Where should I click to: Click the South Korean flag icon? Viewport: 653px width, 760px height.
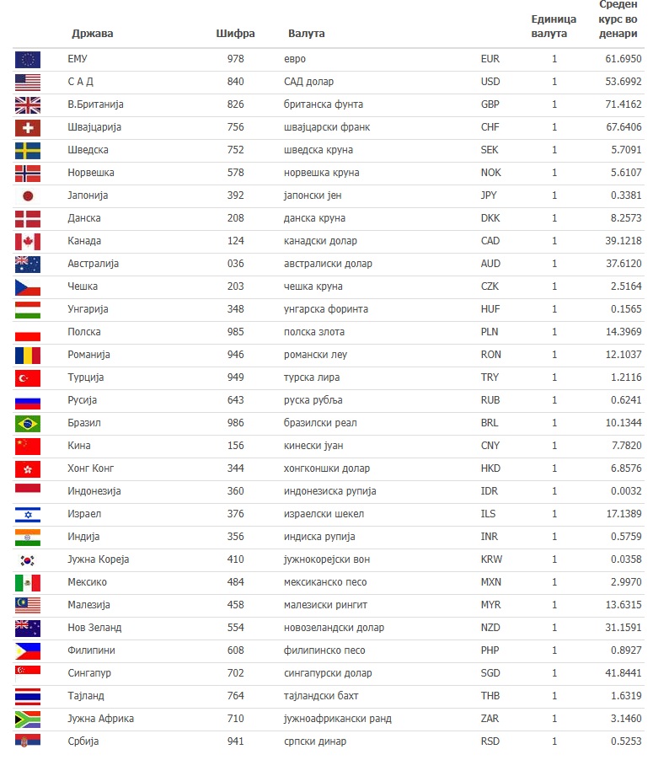coord(27,559)
